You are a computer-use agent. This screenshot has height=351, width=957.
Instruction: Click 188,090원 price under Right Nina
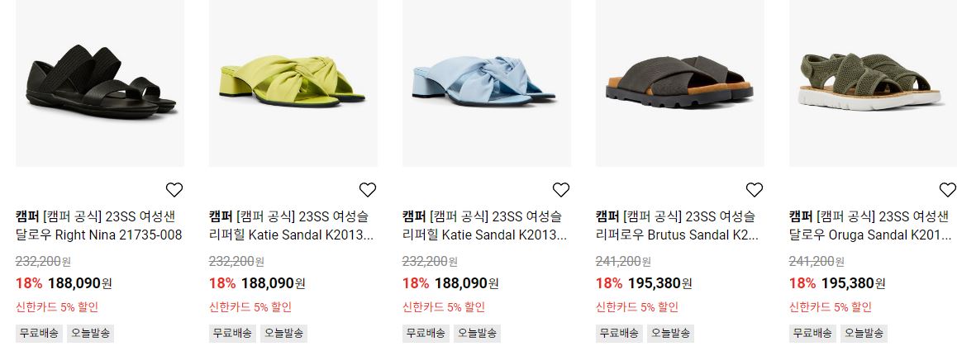click(x=80, y=283)
